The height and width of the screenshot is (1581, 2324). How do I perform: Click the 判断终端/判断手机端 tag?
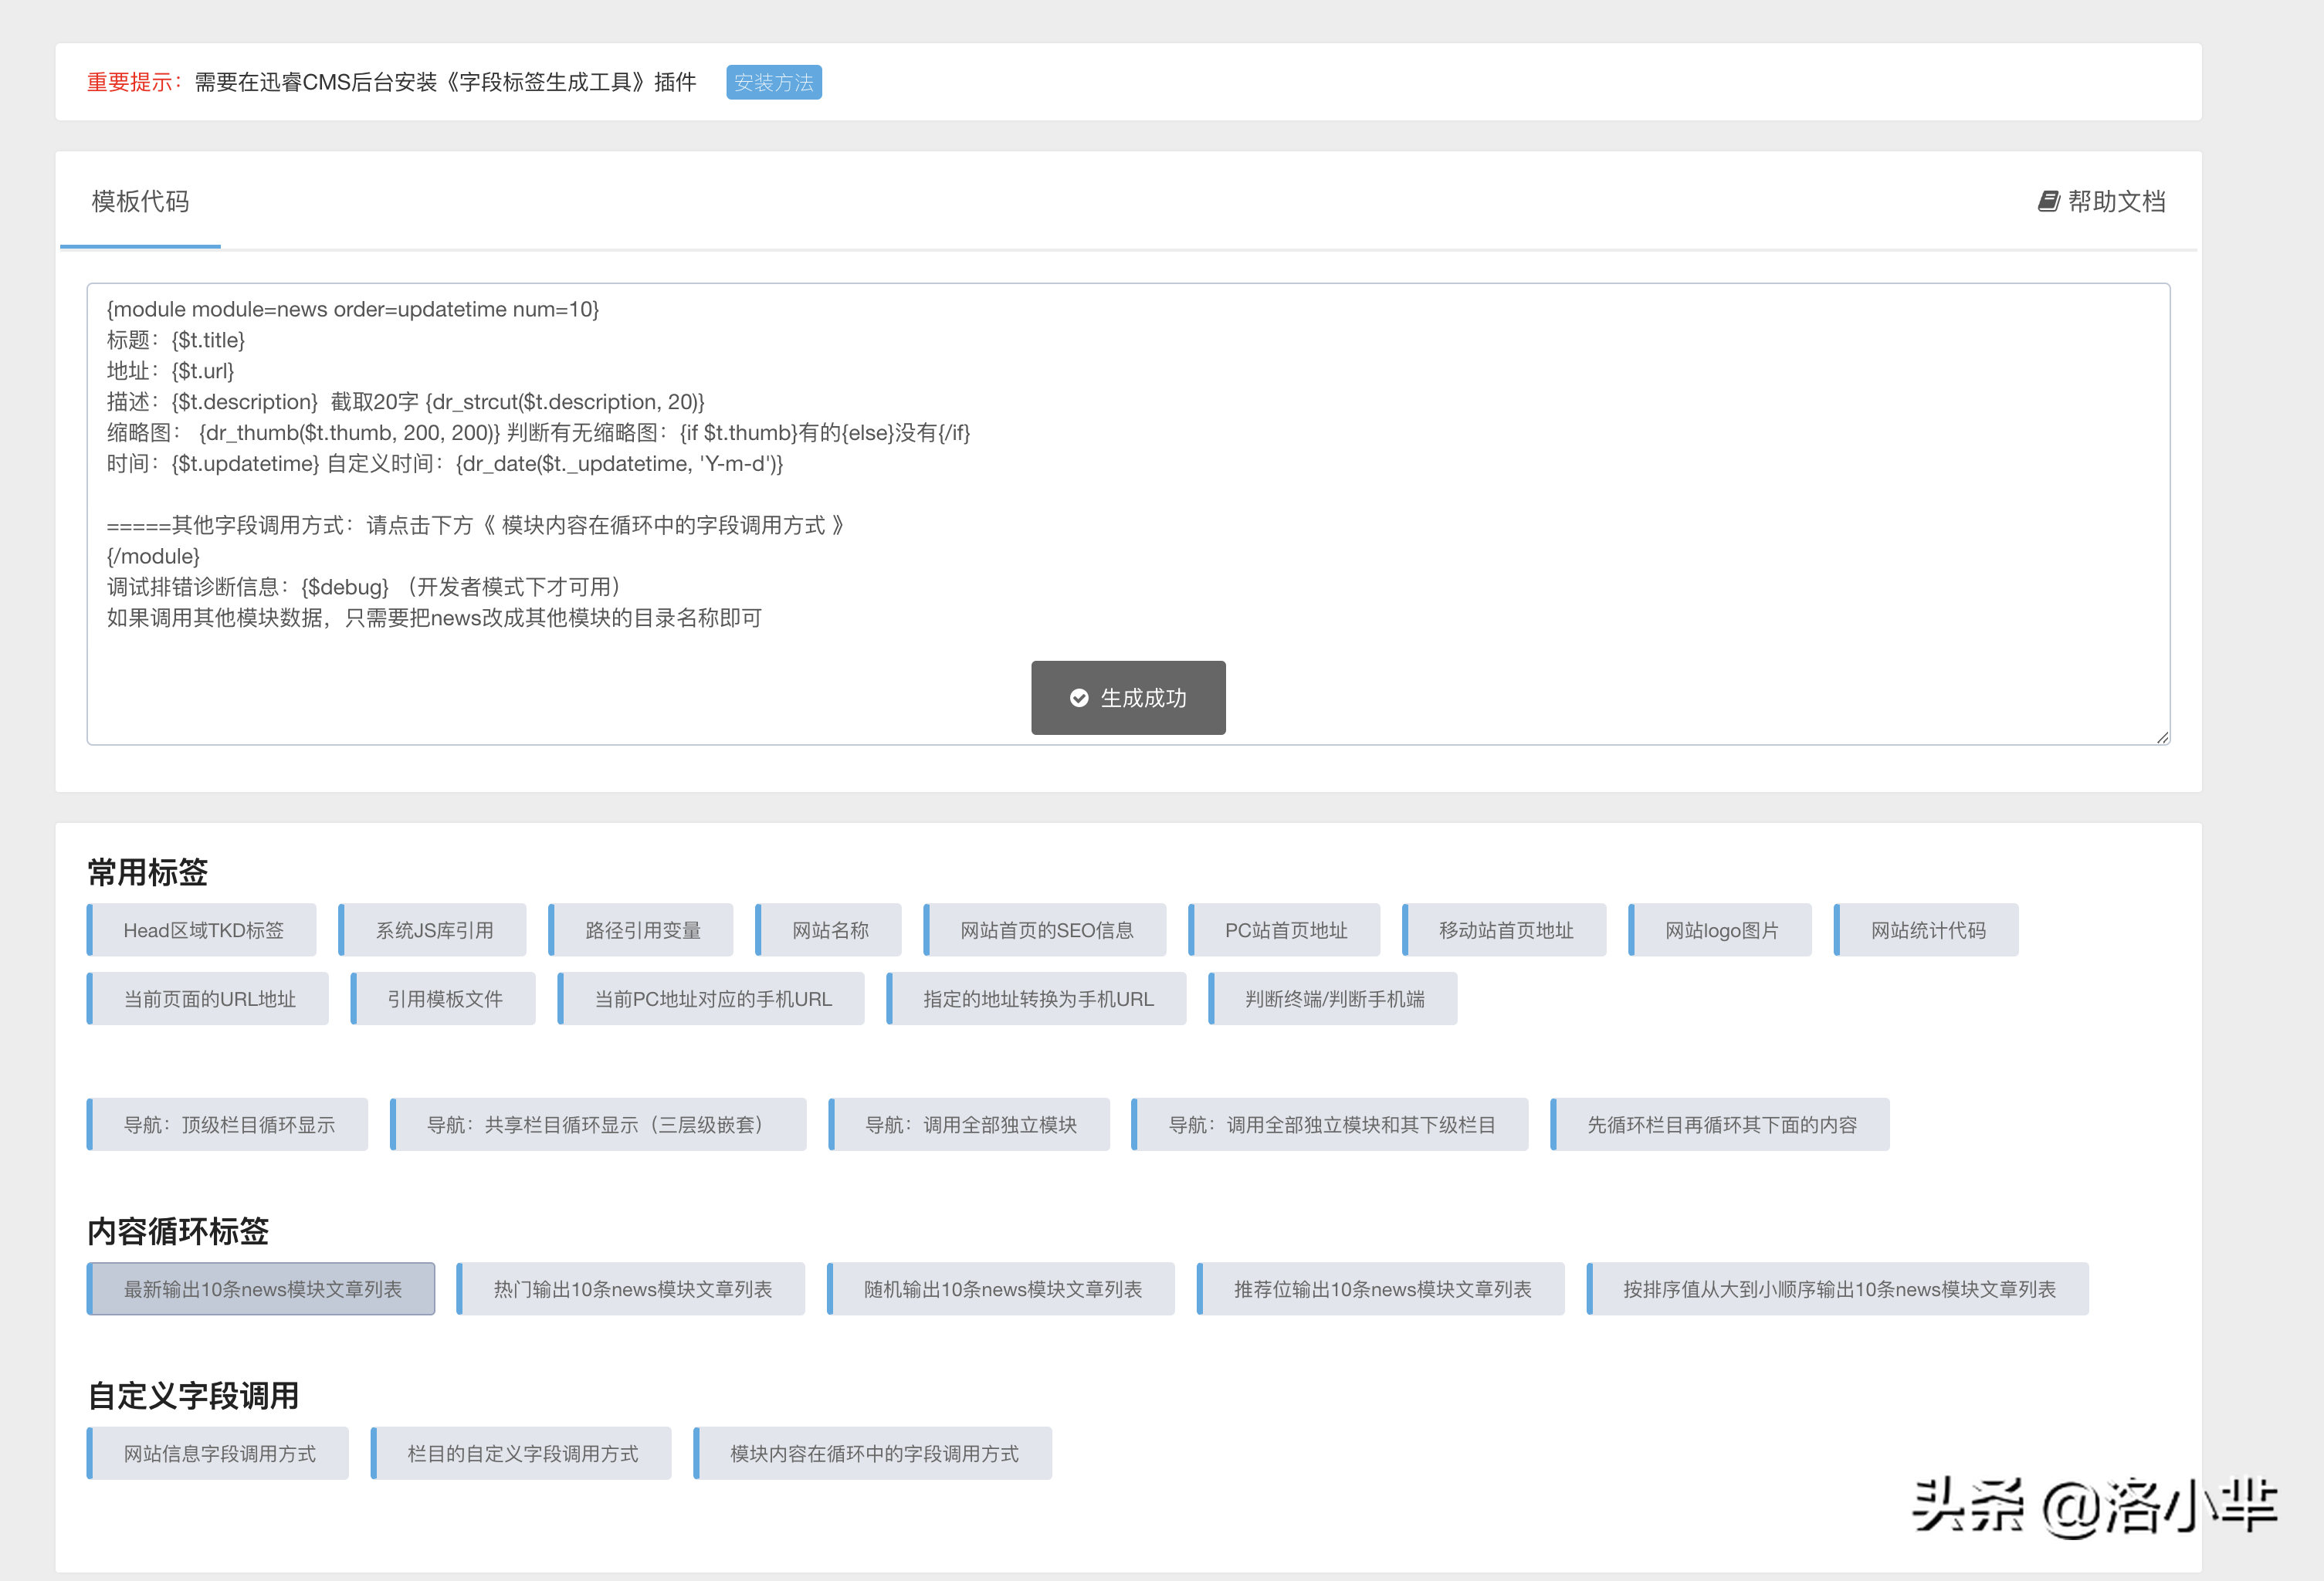coord(1334,999)
